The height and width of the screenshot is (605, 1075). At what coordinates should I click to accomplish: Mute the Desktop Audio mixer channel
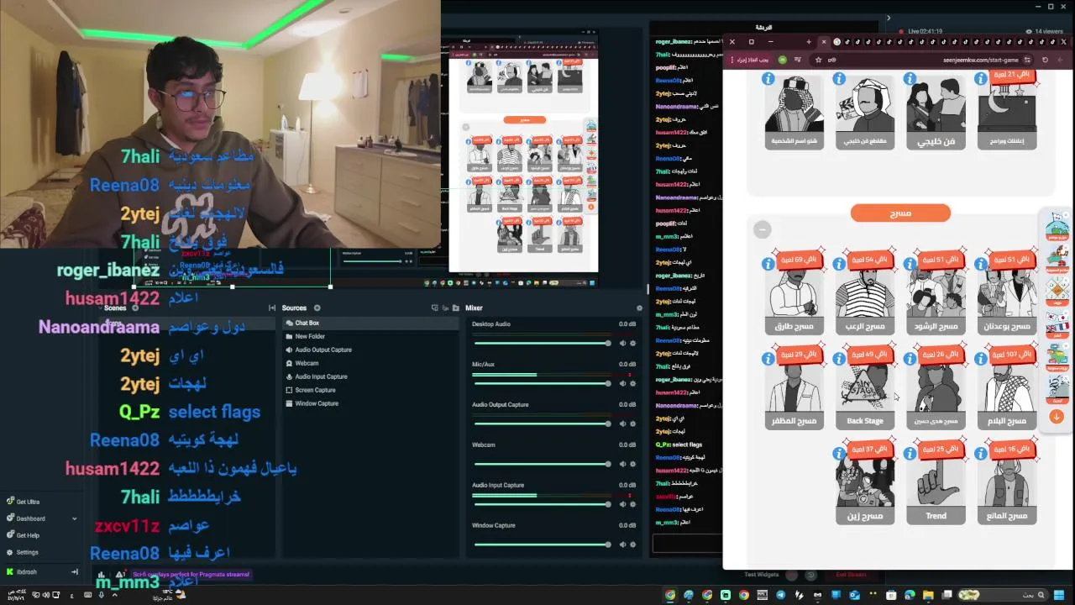coord(622,343)
